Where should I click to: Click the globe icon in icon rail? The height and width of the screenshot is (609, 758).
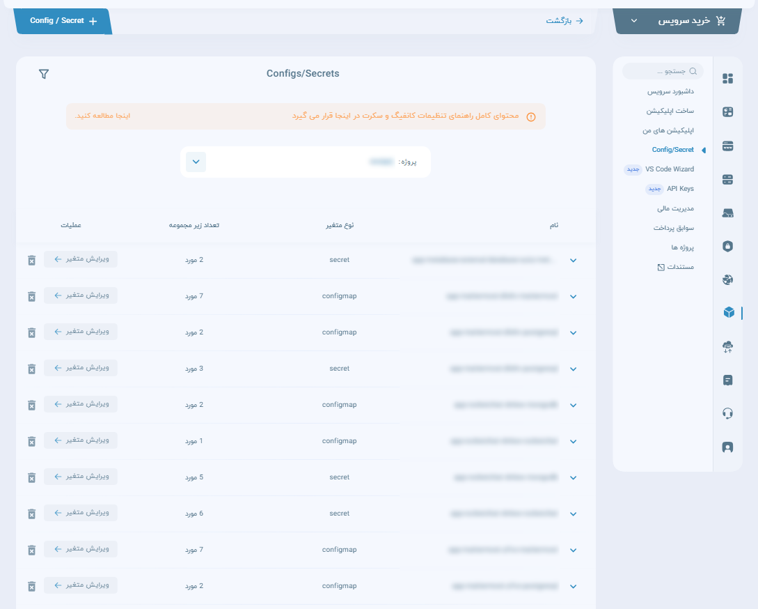point(728,279)
